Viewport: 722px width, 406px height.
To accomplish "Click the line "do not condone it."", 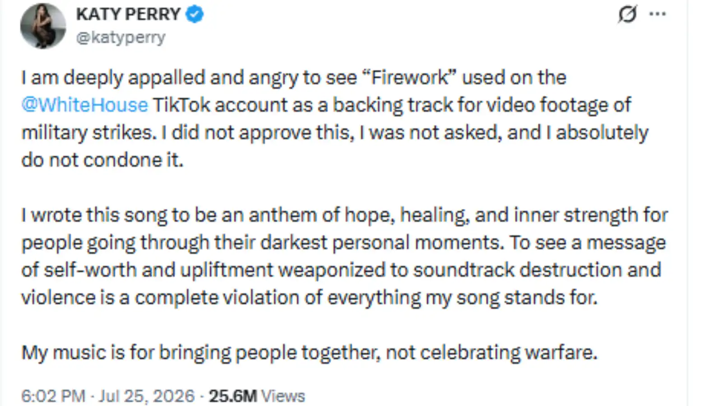I will [x=102, y=160].
